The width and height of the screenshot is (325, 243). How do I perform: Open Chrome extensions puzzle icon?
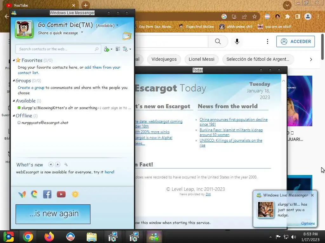[x=287, y=16]
